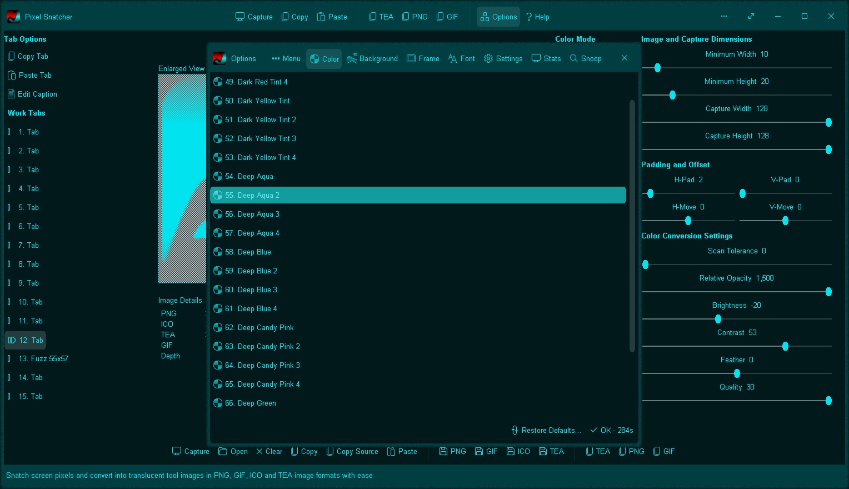Viewport: 849px width, 489px height.
Task: Save the image as ICO
Action: (518, 451)
